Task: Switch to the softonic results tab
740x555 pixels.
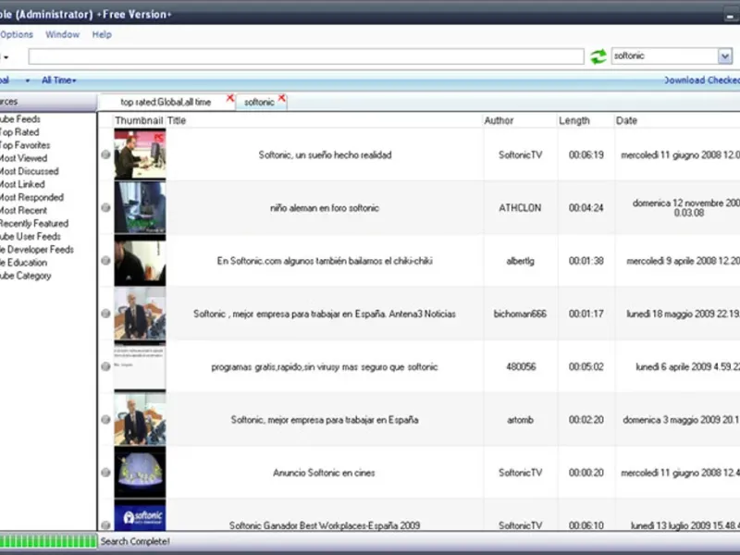Action: [x=259, y=102]
